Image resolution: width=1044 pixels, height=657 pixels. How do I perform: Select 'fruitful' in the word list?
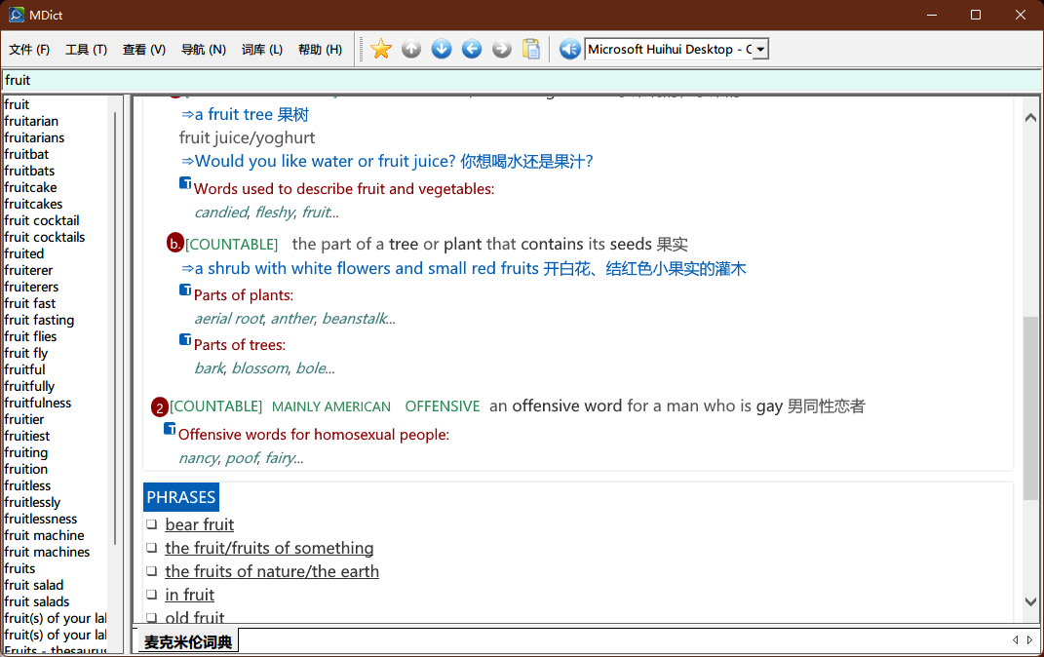pyautogui.click(x=24, y=369)
